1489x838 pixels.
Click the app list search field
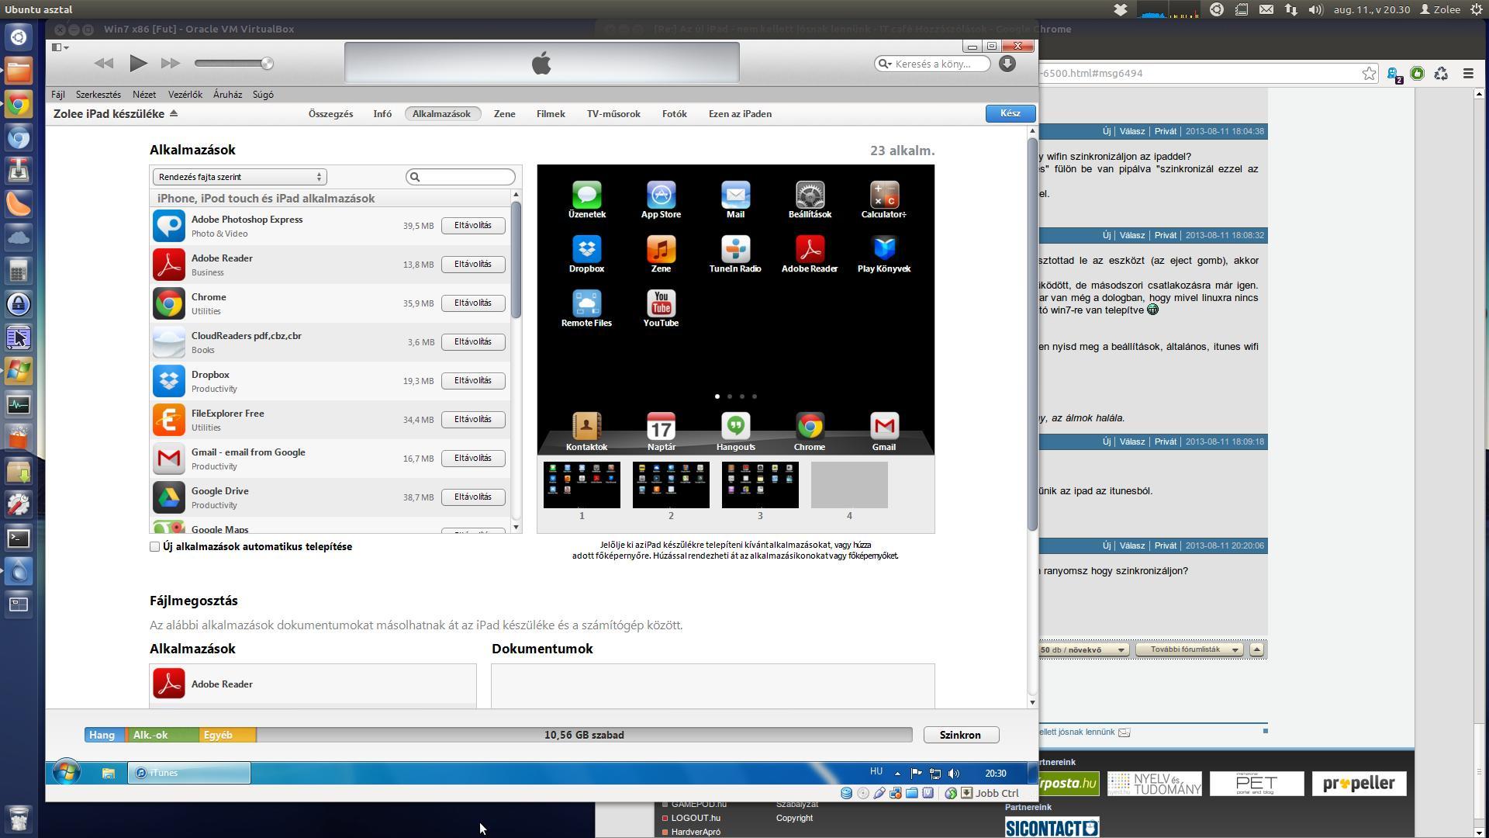pyautogui.click(x=461, y=177)
